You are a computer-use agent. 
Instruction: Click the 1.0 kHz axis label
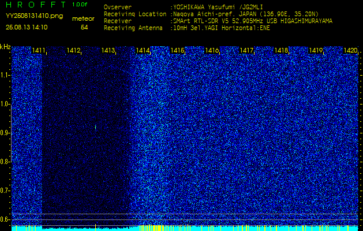point(4,104)
